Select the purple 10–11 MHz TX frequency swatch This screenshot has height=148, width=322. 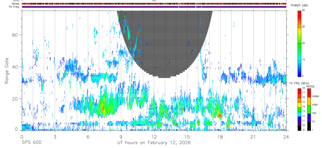(299, 123)
